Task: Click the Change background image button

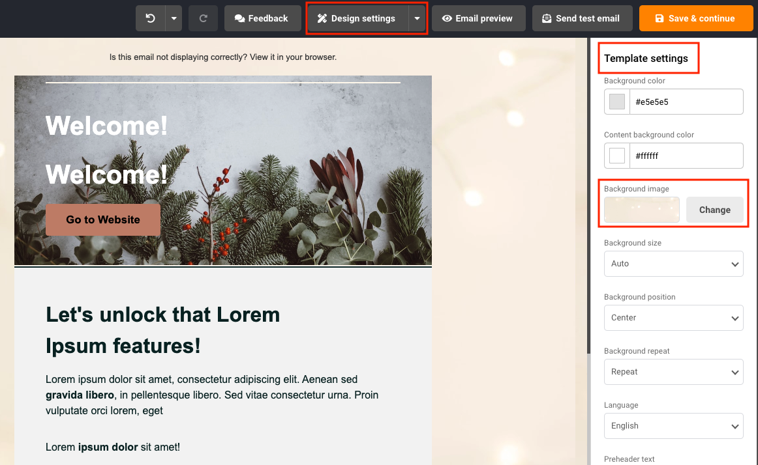Action: click(x=714, y=210)
